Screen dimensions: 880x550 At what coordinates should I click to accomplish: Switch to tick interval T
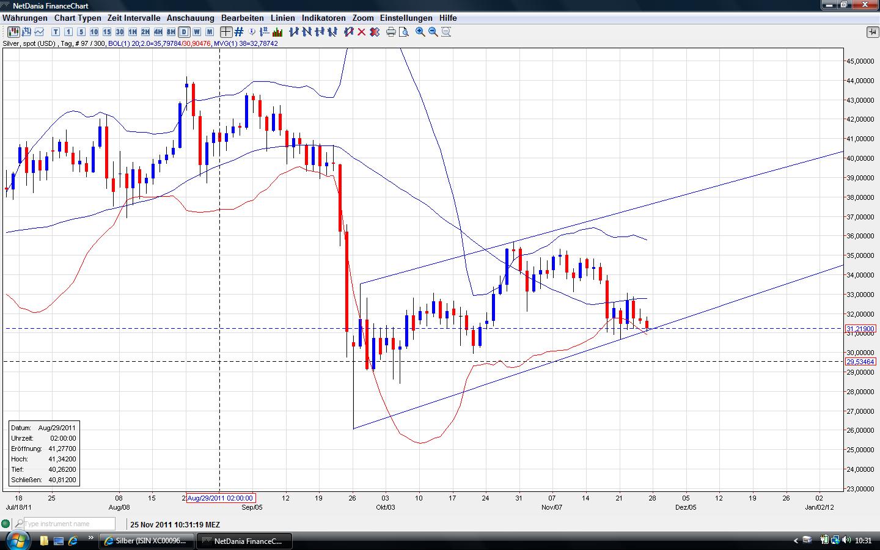point(56,32)
